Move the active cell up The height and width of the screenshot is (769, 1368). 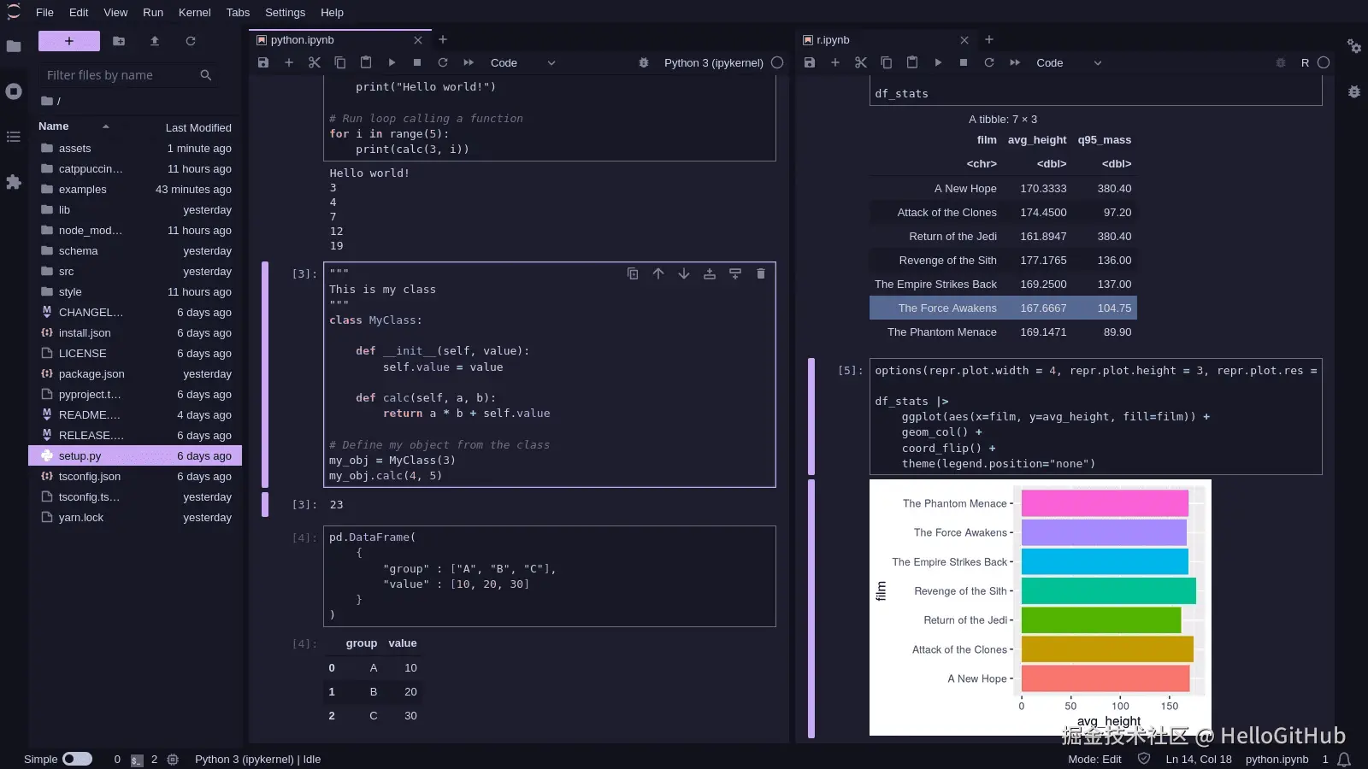658,273
